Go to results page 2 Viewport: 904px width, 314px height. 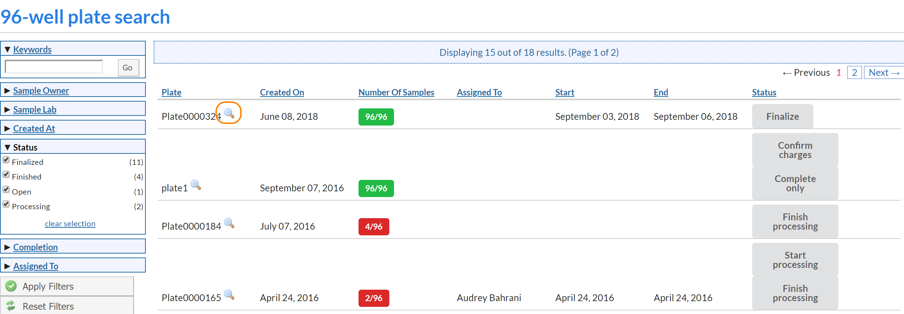854,73
